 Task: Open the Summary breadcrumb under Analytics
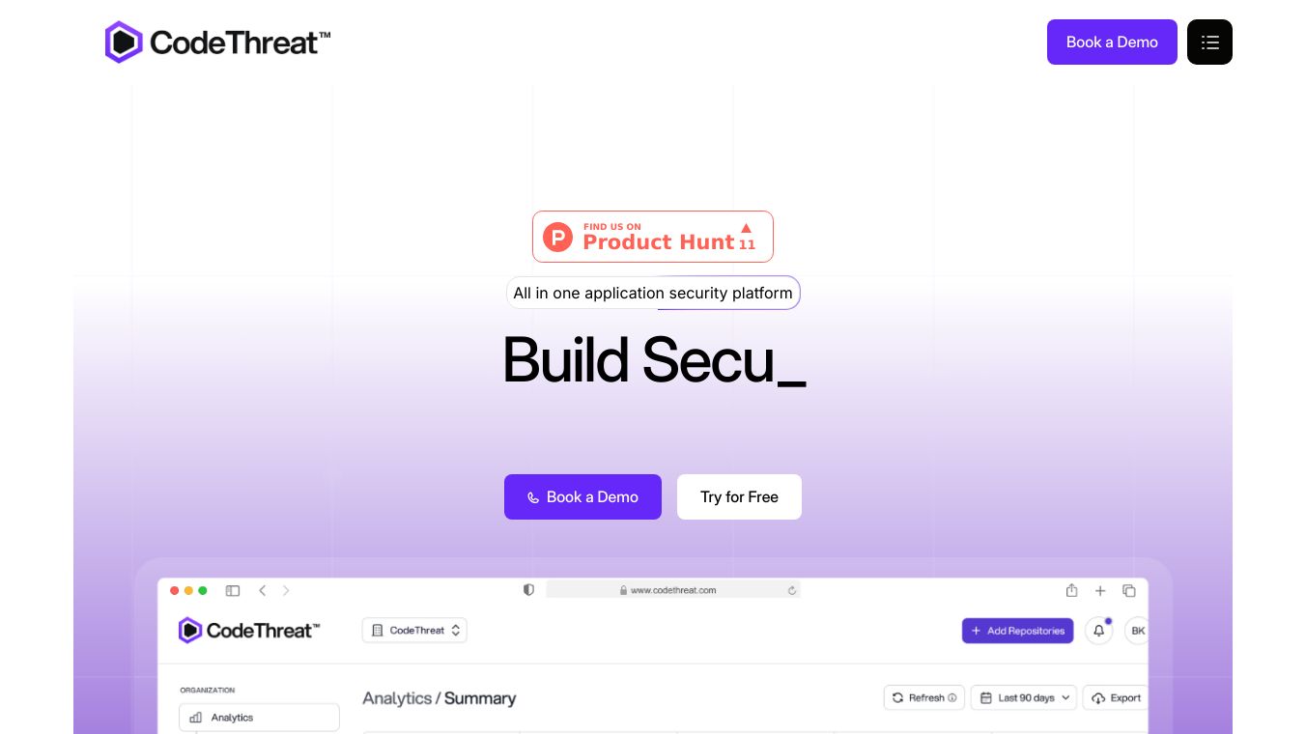click(480, 698)
